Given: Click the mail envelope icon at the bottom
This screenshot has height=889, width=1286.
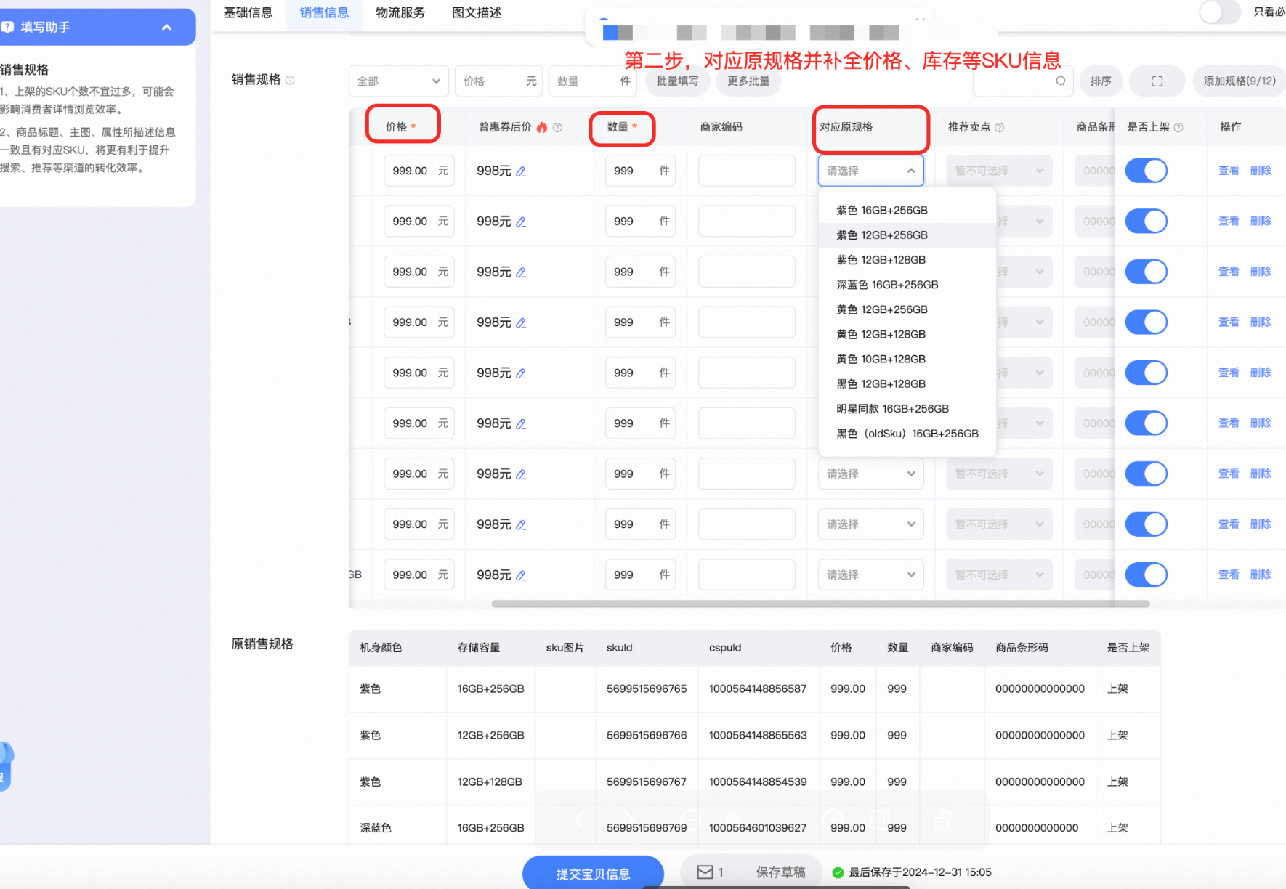Looking at the screenshot, I should tap(705, 872).
